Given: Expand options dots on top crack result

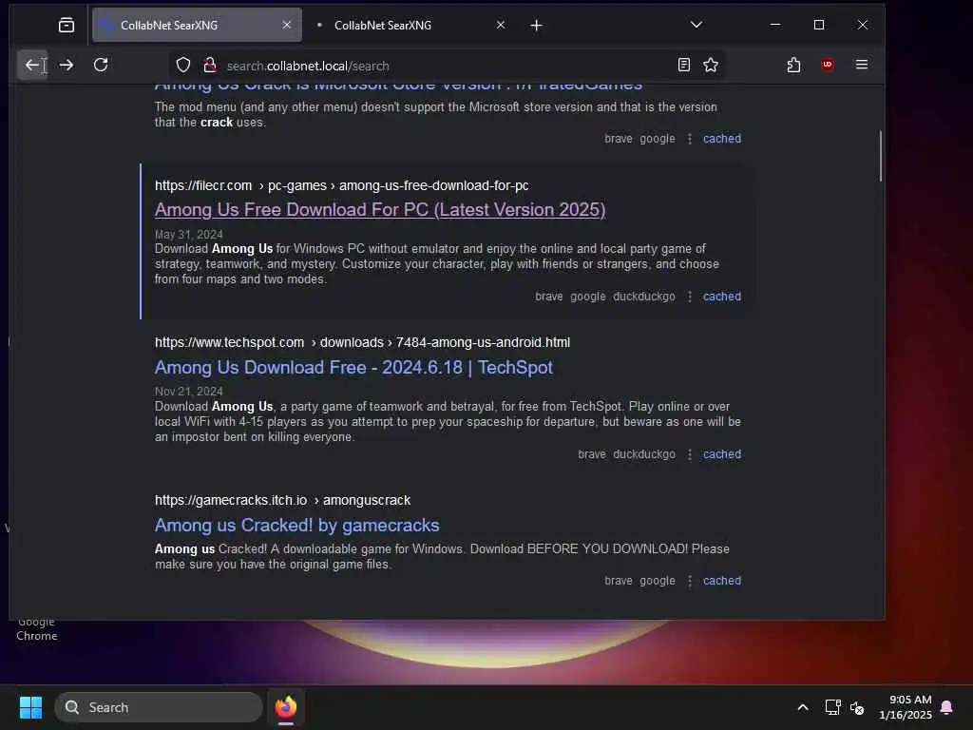Looking at the screenshot, I should pos(690,139).
